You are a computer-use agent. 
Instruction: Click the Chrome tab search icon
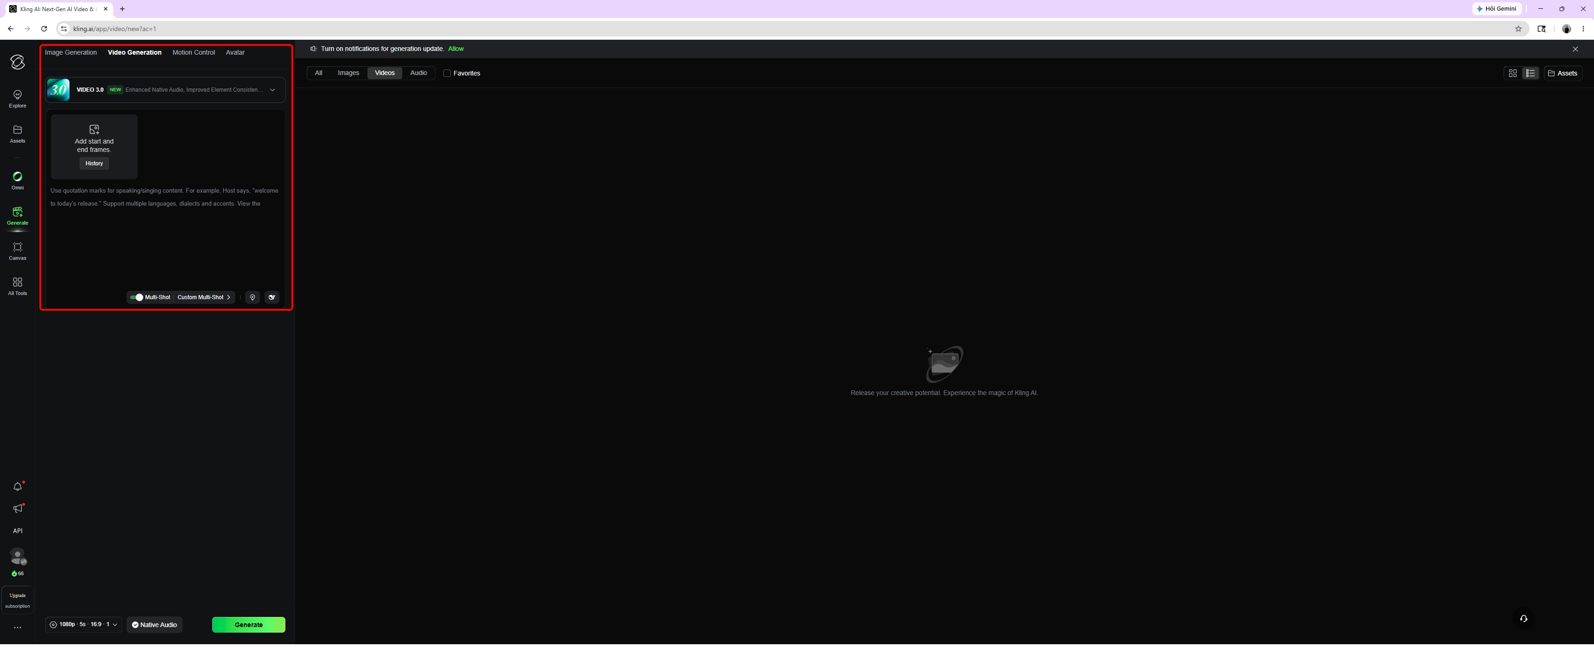click(1541, 28)
